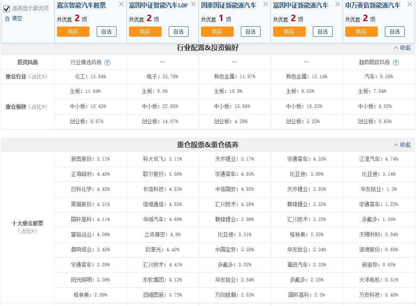Image resolution: width=419 pixels, height=306 pixels.
Task: Click the 四维图新: 3.72% entry
Action: 163,295
